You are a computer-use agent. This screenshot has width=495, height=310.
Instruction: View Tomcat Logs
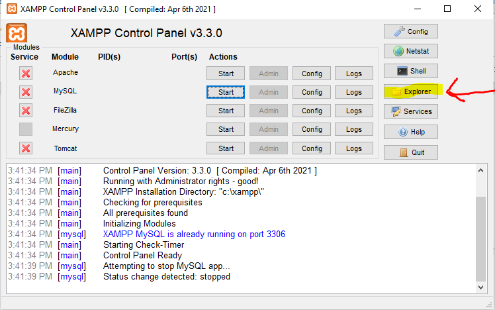pyautogui.click(x=354, y=148)
